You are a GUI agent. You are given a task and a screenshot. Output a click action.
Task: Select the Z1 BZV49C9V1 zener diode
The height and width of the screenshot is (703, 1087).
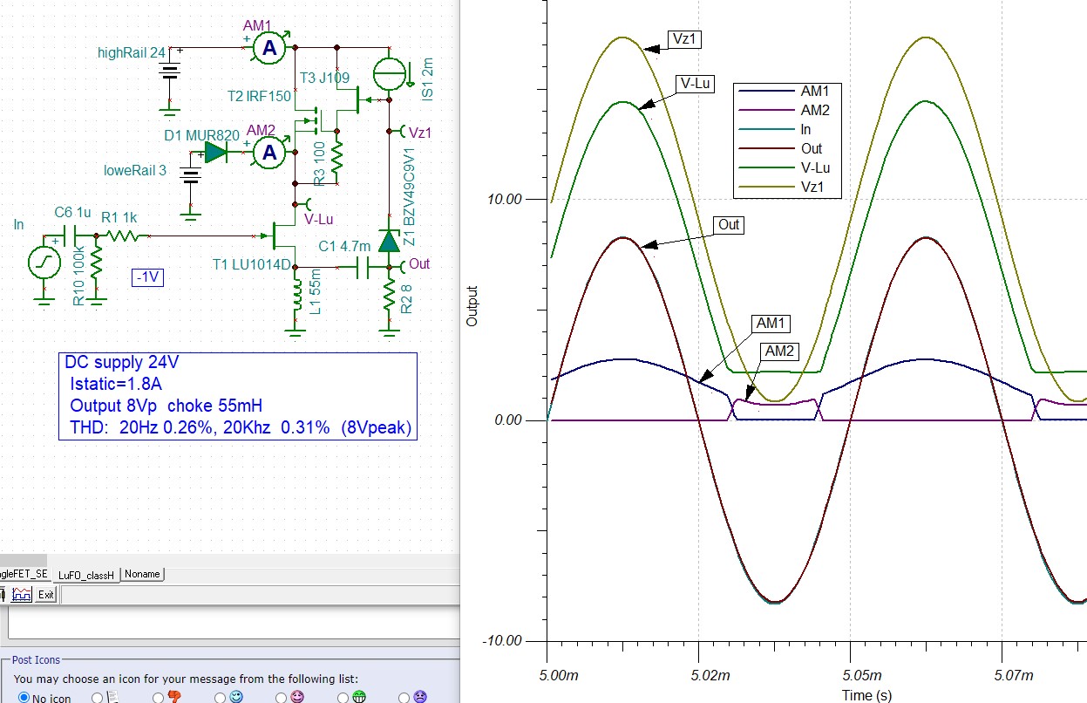(390, 242)
